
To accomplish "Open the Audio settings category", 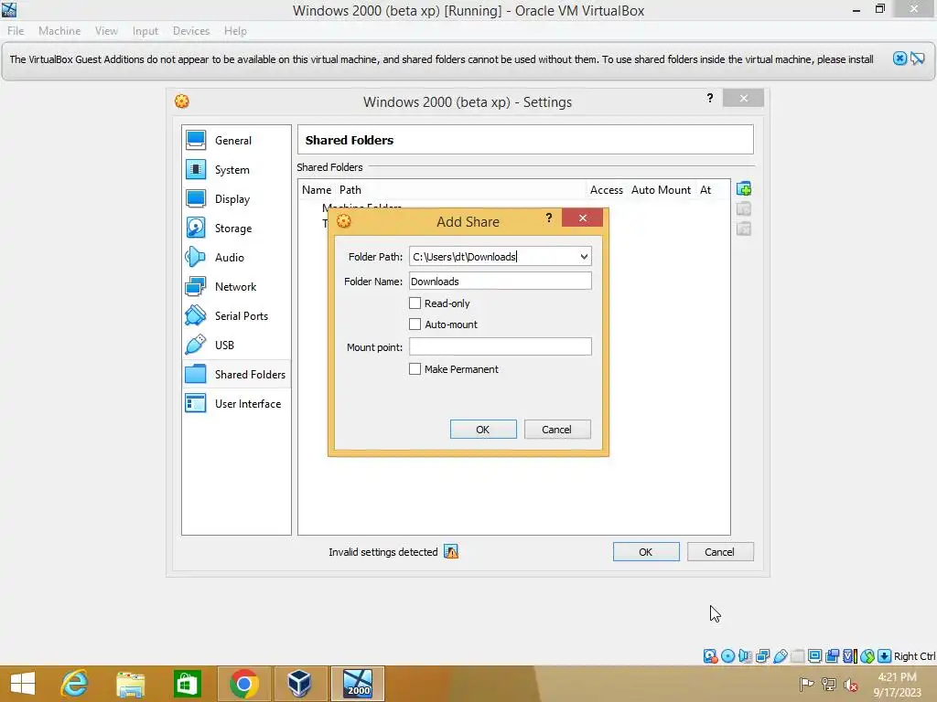I will point(236,257).
